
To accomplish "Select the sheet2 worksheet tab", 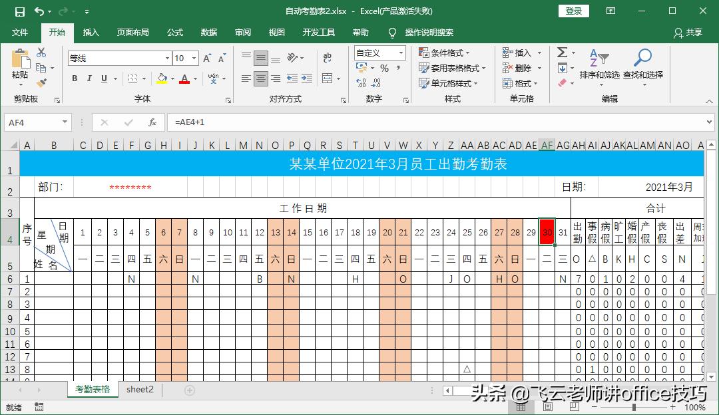I will [x=139, y=390].
